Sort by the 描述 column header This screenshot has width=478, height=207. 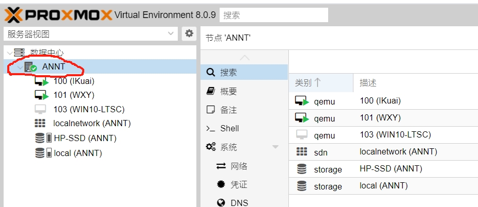point(415,82)
